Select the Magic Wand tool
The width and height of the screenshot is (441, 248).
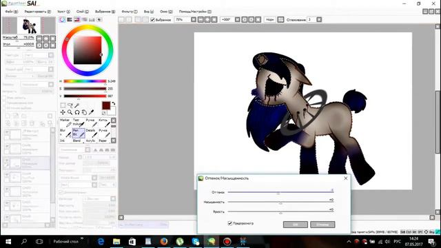(x=77, y=105)
